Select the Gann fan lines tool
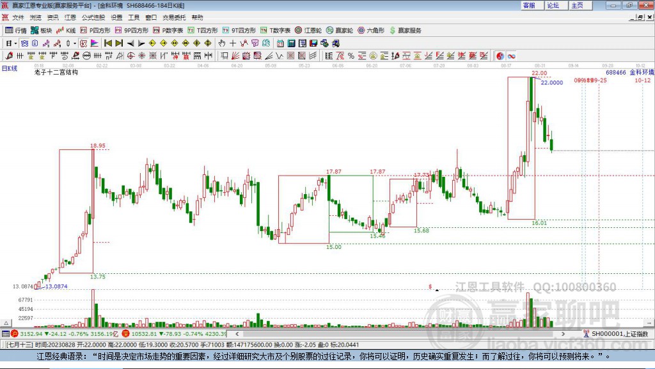Image resolution: width=655 pixels, height=369 pixels. pos(235,56)
